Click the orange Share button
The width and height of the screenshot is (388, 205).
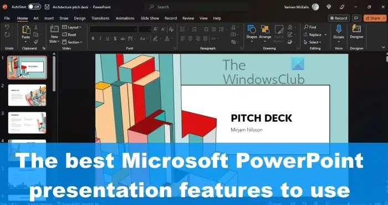coord(375,18)
